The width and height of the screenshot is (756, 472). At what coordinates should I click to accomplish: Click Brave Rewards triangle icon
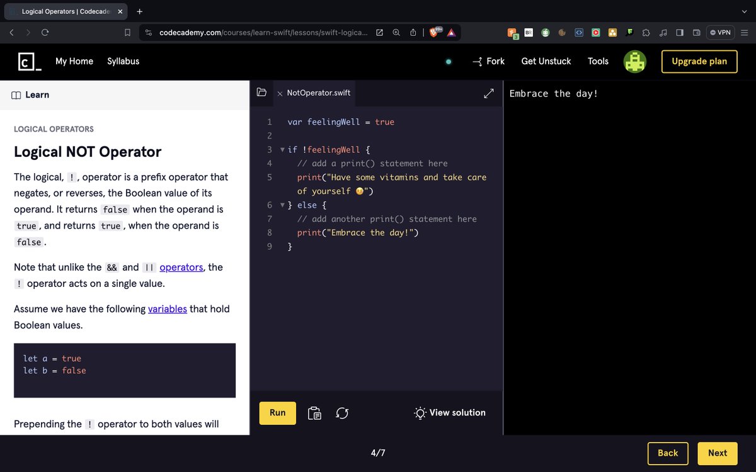pyautogui.click(x=451, y=32)
